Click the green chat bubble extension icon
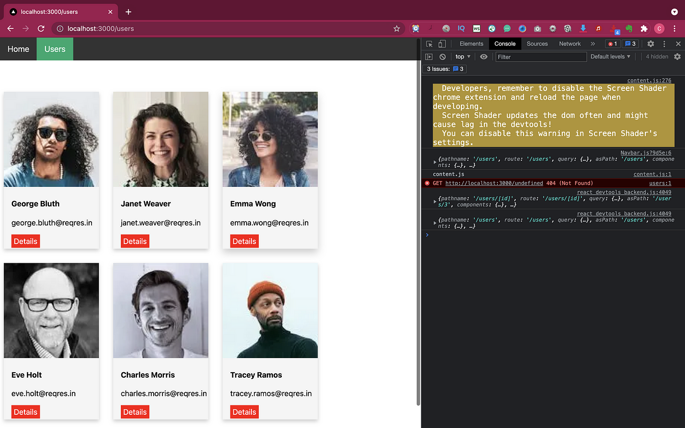This screenshot has height=428, width=685. 507,28
